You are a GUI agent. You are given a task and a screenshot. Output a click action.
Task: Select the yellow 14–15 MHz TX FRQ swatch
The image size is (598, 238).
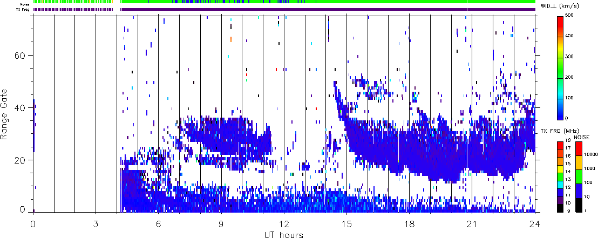pyautogui.click(x=561, y=168)
